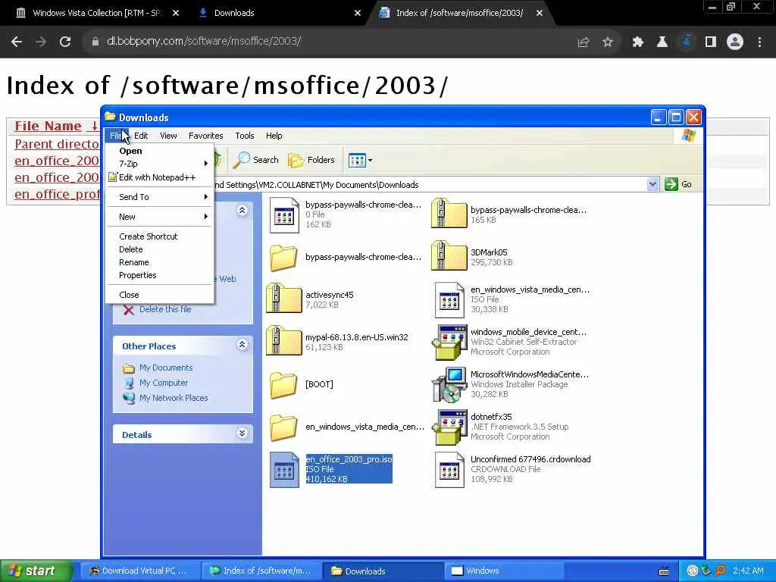This screenshot has height=582, width=776.
Task: Select the activesync45 zip icon
Action: 283,298
